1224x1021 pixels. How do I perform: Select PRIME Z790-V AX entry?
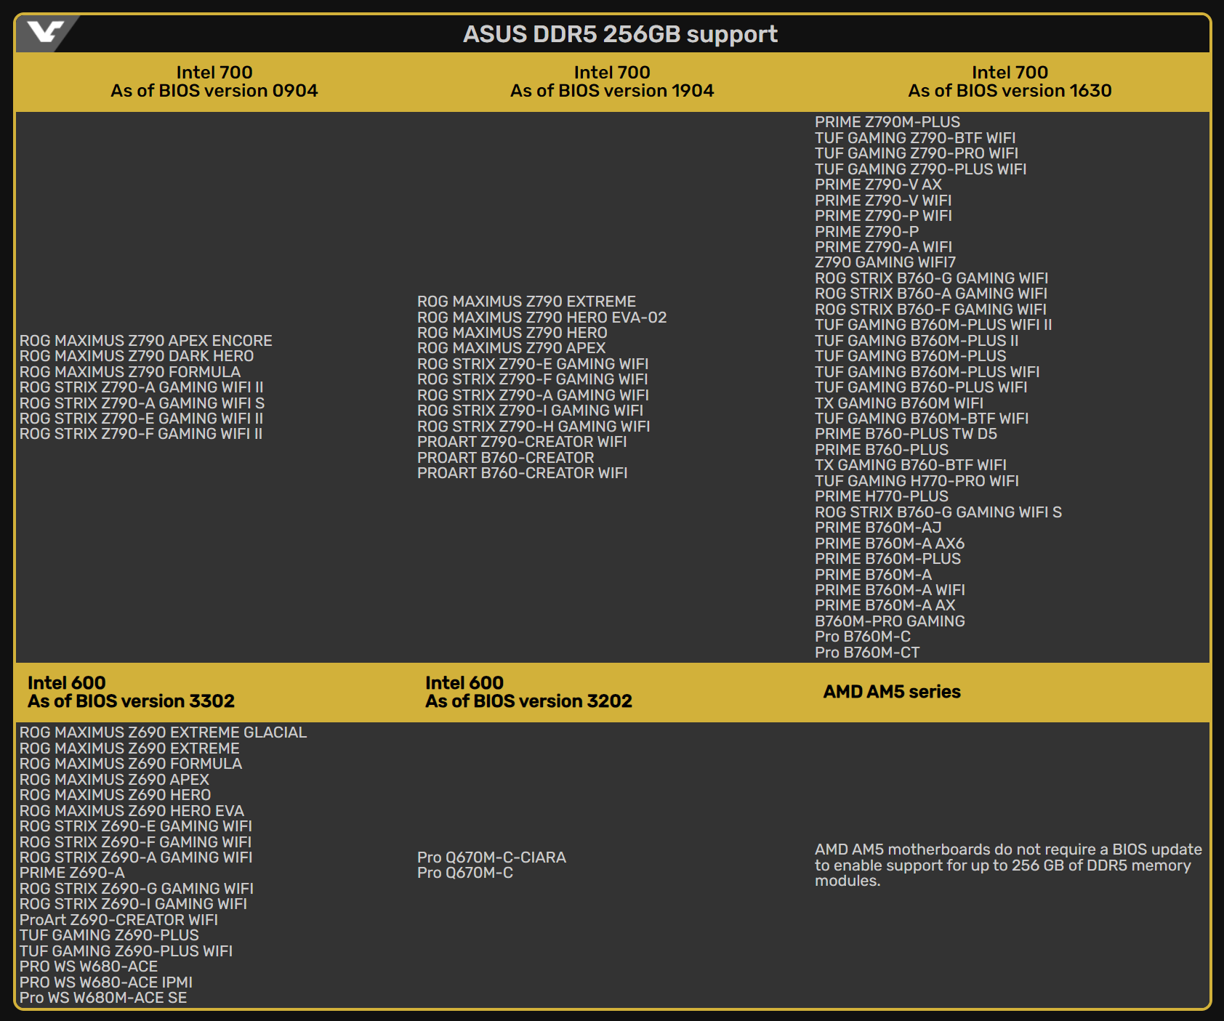click(879, 185)
